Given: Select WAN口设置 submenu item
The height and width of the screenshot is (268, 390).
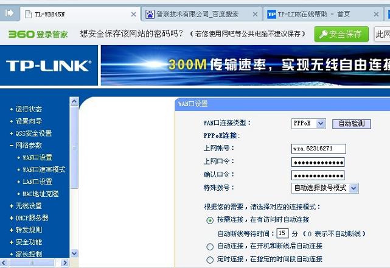Looking at the screenshot, I should pyautogui.click(x=38, y=157).
